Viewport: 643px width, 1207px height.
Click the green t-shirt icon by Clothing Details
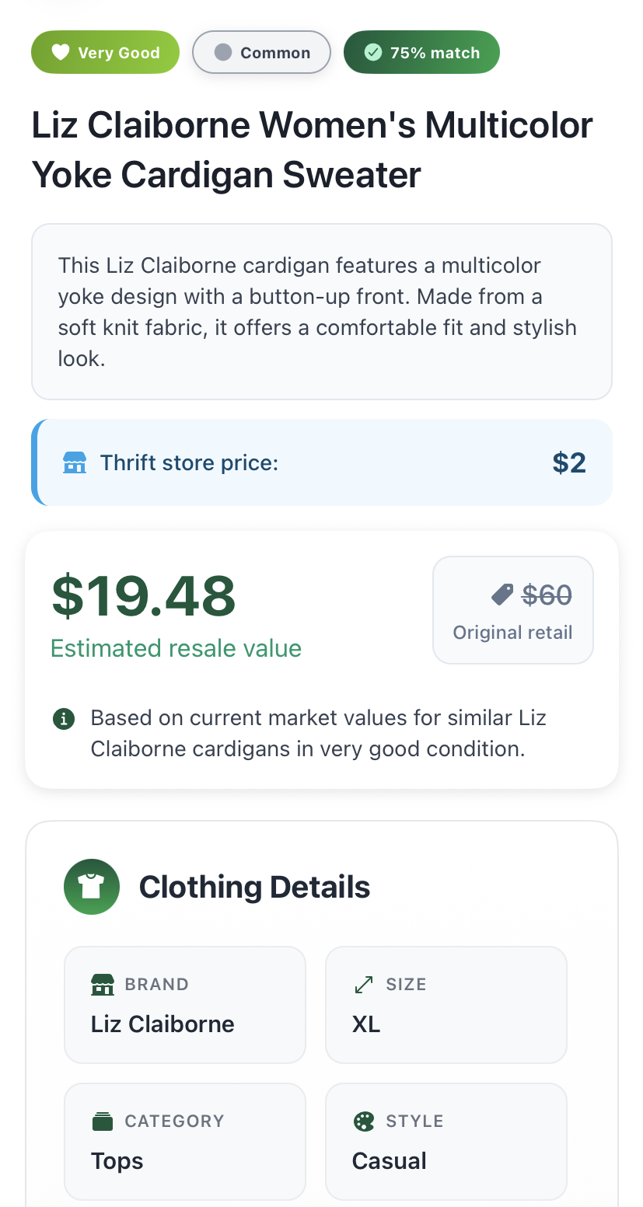point(92,887)
